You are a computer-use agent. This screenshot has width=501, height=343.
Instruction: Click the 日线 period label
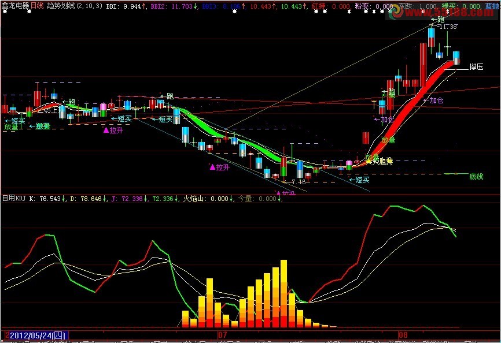(38, 6)
